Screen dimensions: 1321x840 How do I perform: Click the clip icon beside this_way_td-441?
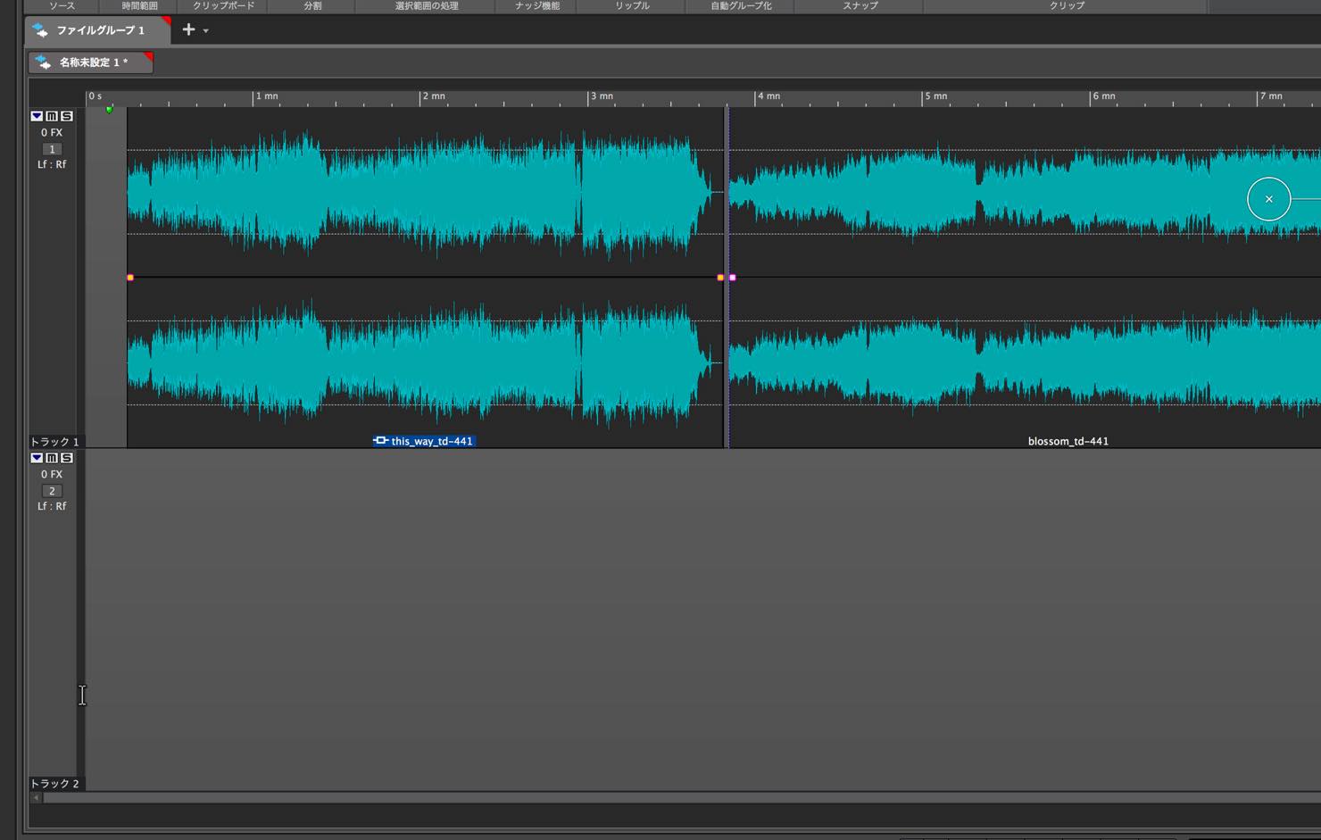381,441
